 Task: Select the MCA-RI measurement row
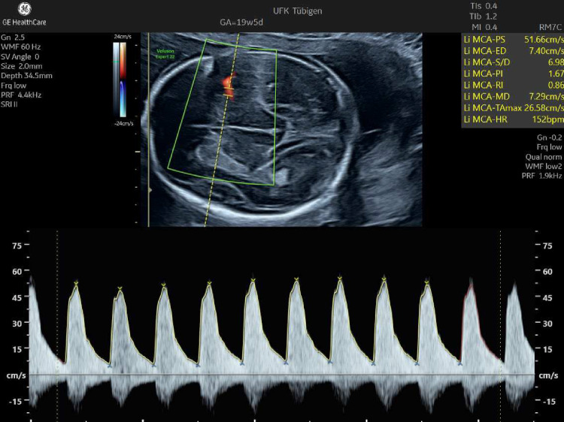[x=511, y=86]
